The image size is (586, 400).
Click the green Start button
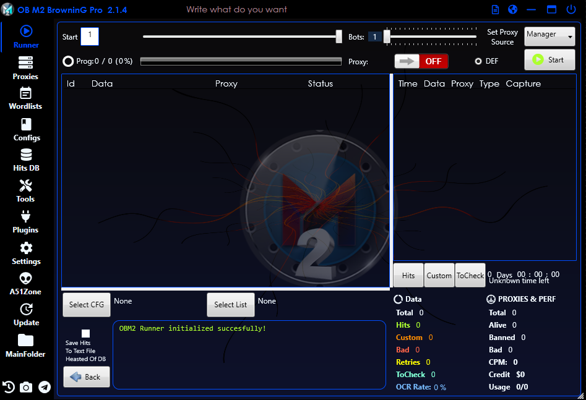pyautogui.click(x=549, y=60)
